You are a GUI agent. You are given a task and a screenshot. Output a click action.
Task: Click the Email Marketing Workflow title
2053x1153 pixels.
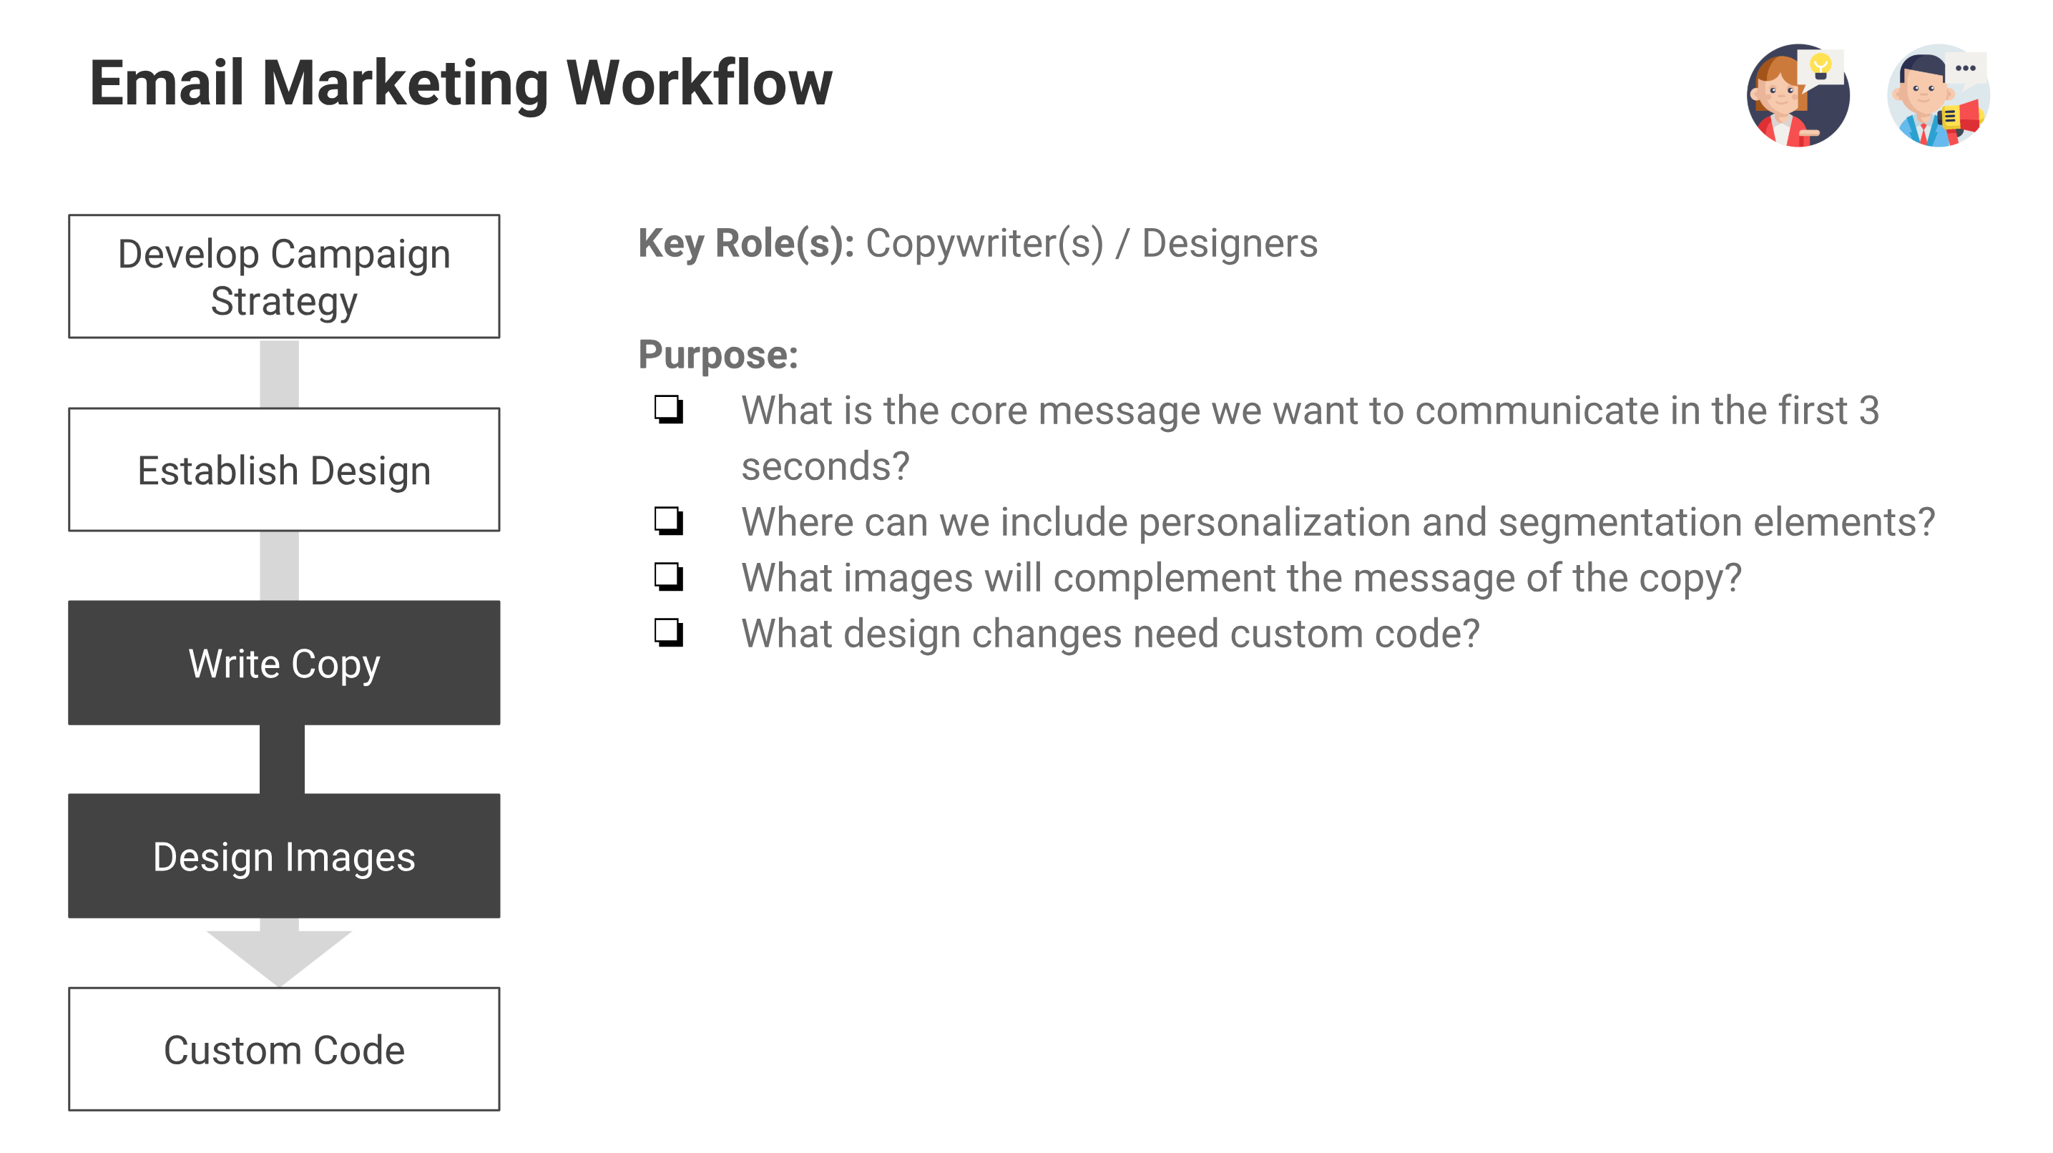point(461,83)
